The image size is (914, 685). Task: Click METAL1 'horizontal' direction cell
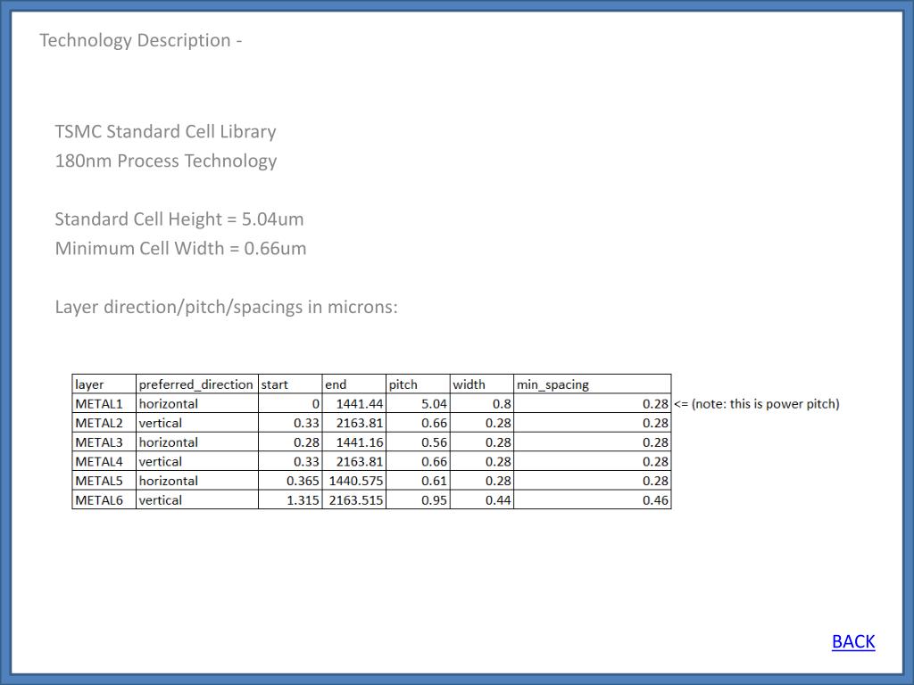click(197, 404)
